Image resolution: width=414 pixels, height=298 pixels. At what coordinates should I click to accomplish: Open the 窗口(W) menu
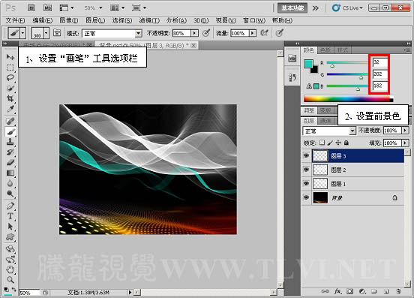pyautogui.click(x=254, y=20)
